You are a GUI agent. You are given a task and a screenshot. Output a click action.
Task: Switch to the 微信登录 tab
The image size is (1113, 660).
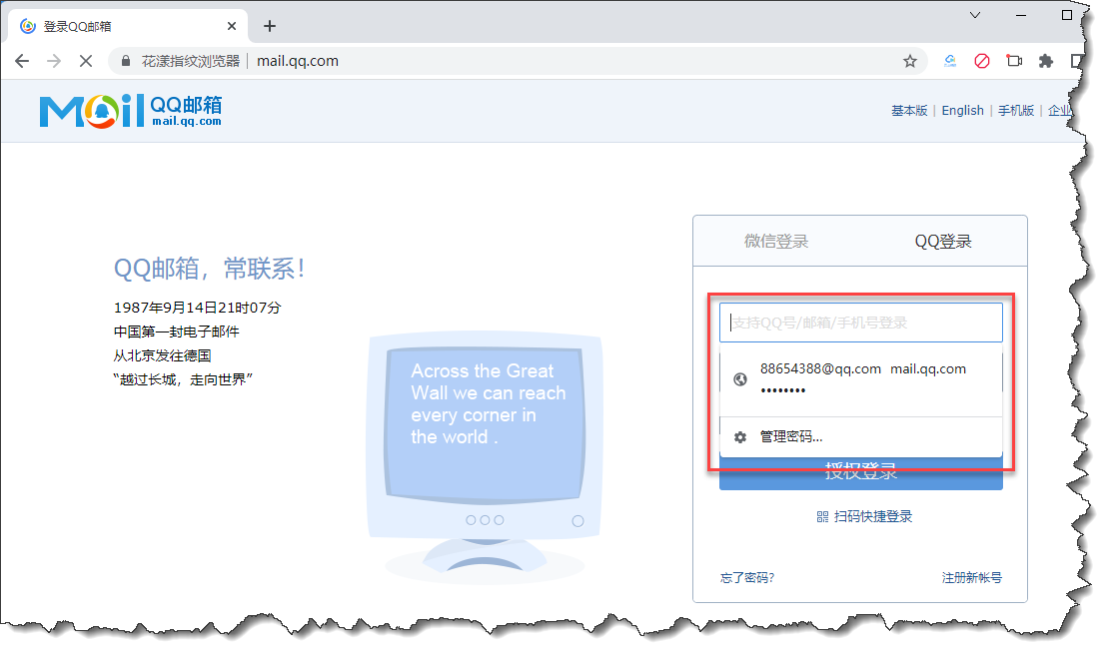(x=776, y=242)
